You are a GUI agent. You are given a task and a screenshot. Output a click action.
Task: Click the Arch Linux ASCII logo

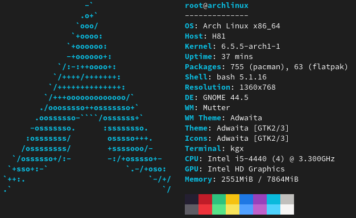tap(87, 98)
